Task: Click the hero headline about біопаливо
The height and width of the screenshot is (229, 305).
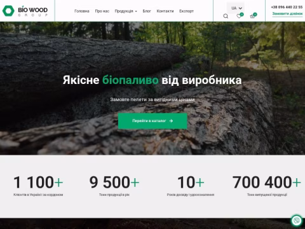Action: tap(152, 80)
